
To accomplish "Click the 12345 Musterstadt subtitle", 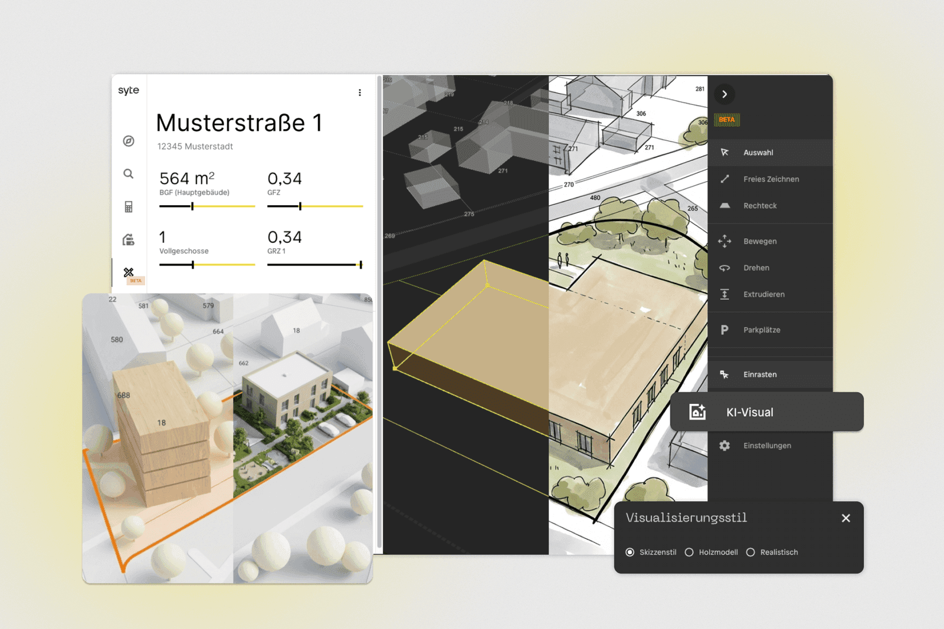I will pos(195,146).
